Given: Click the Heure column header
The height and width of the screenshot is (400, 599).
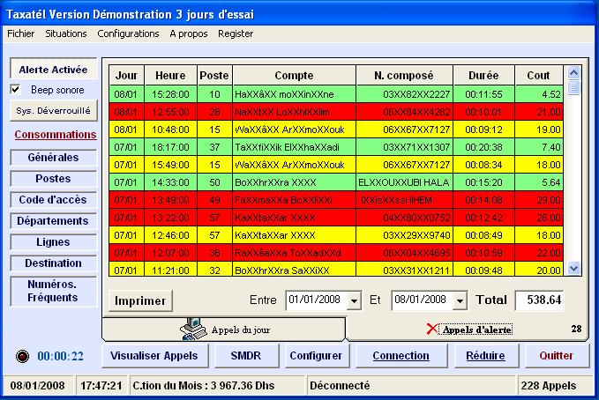Looking at the screenshot, I should [171, 76].
